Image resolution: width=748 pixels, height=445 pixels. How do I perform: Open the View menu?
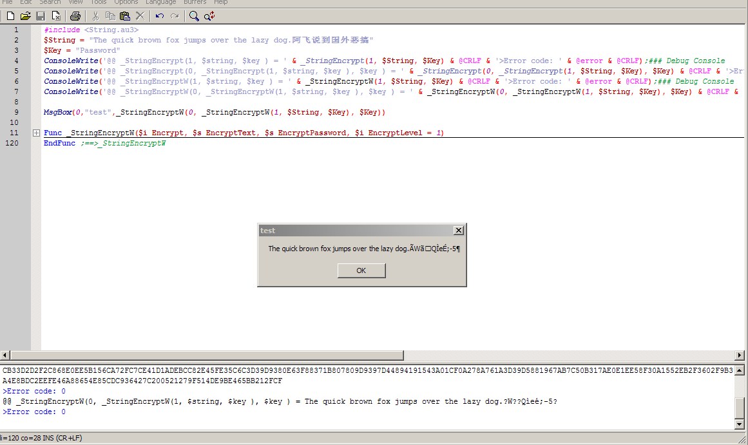(x=76, y=3)
